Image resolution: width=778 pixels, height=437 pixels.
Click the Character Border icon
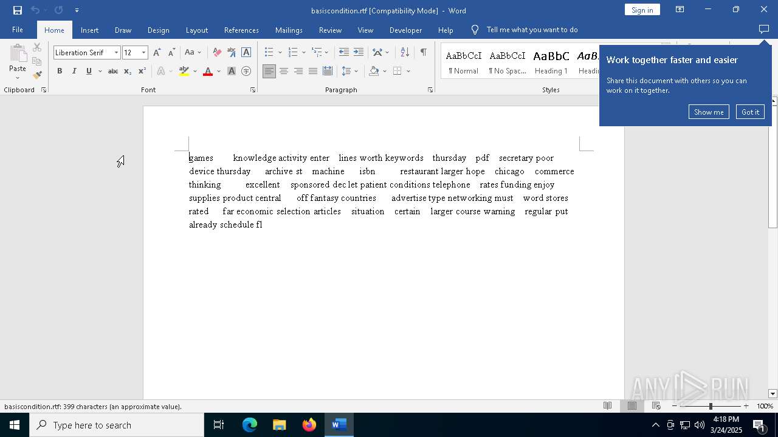pyautogui.click(x=246, y=53)
